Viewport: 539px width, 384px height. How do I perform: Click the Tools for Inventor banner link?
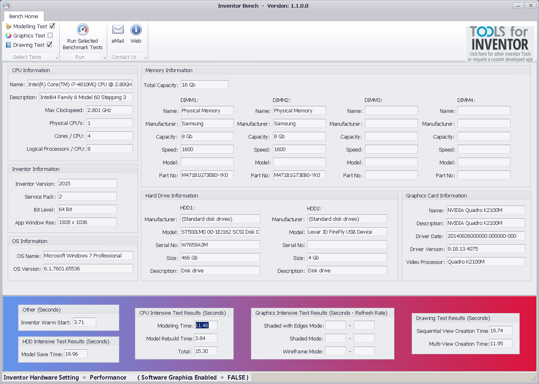pyautogui.click(x=500, y=44)
